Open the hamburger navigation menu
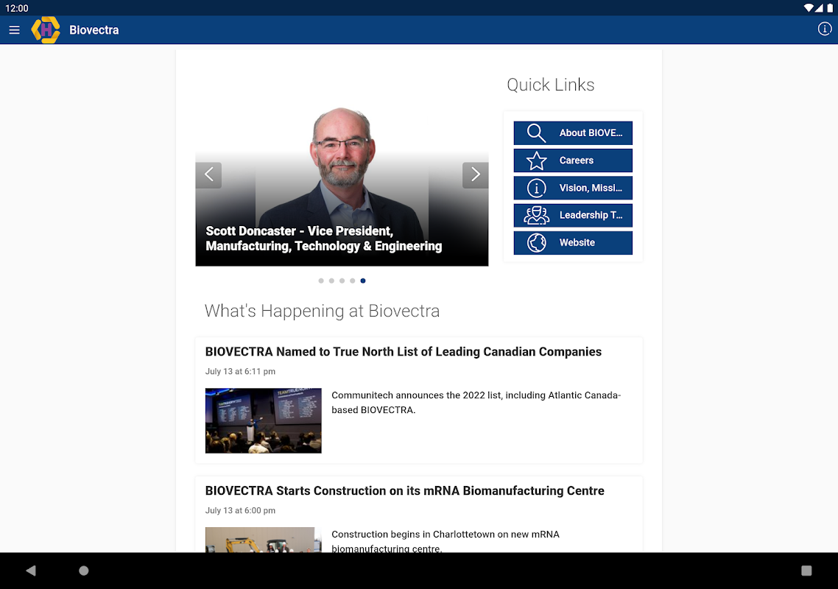This screenshot has width=838, height=589. 15,30
